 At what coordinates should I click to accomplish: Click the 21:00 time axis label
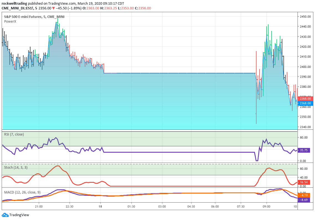(x=39, y=206)
